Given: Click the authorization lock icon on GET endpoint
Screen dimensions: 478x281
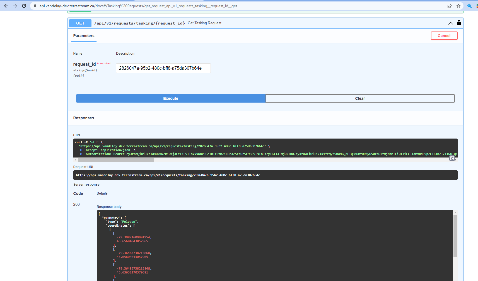Looking at the screenshot, I should click(459, 23).
